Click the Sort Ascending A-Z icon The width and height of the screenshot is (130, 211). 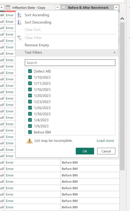tap(20, 15)
